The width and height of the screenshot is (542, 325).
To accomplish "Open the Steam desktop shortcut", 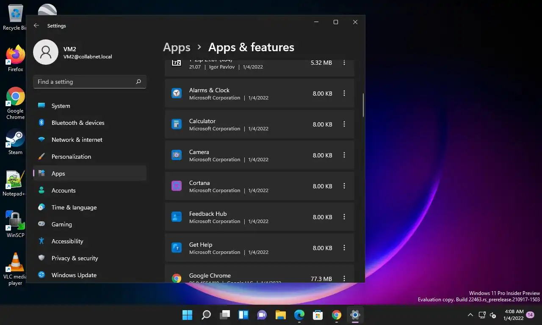I will (x=15, y=142).
